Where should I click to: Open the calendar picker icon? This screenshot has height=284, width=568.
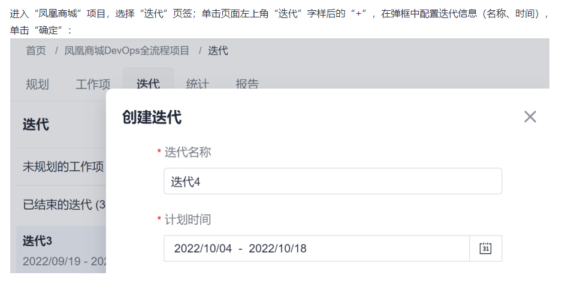[x=485, y=248]
